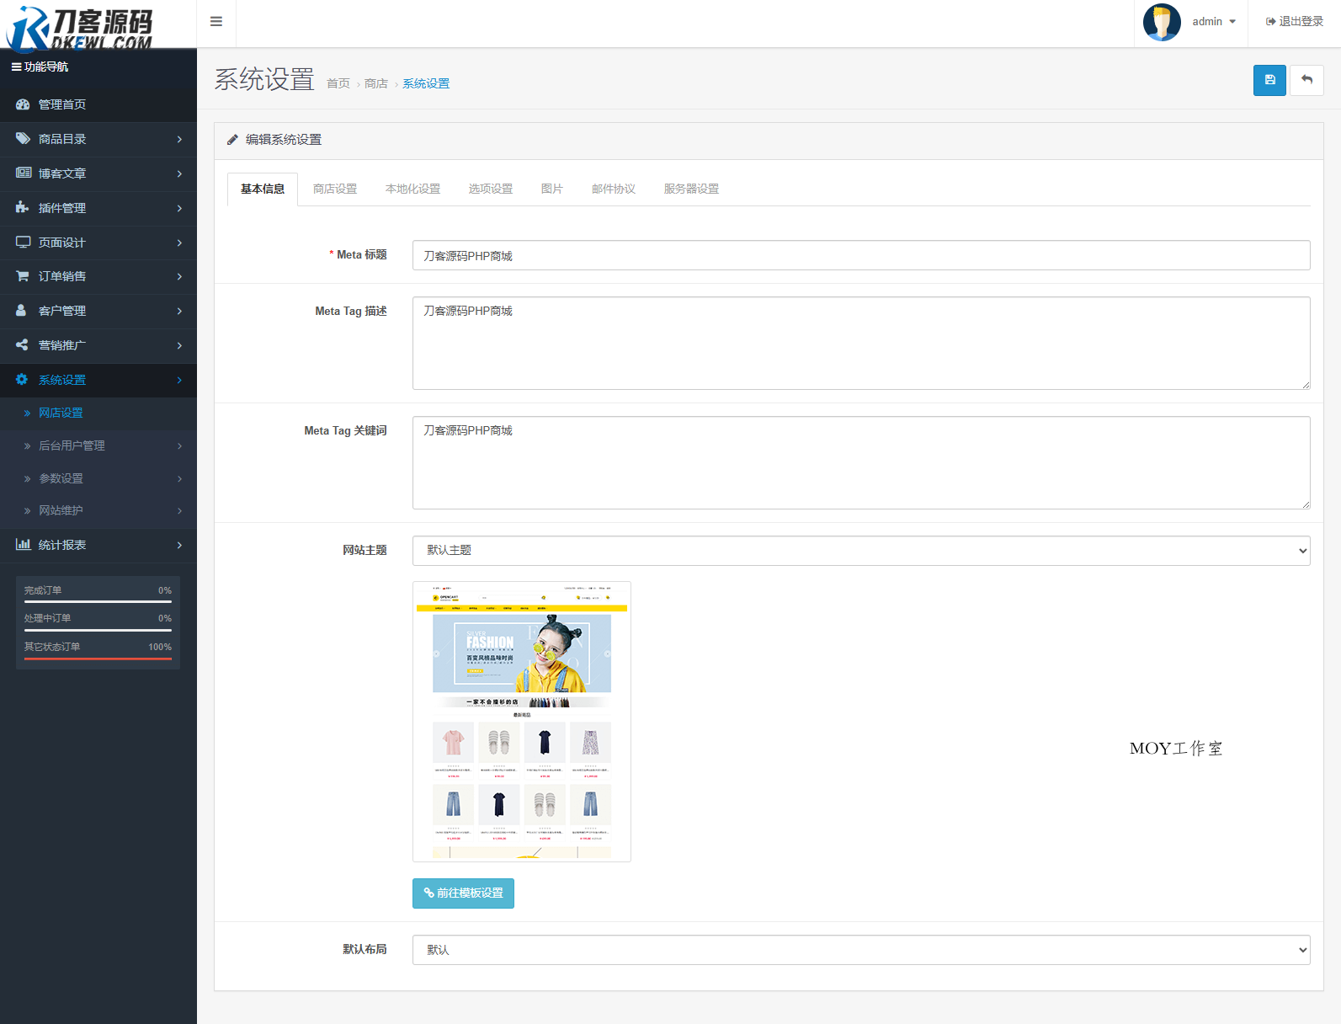1341x1024 pixels.
Task: Click the blue save icon button
Action: point(1269,80)
